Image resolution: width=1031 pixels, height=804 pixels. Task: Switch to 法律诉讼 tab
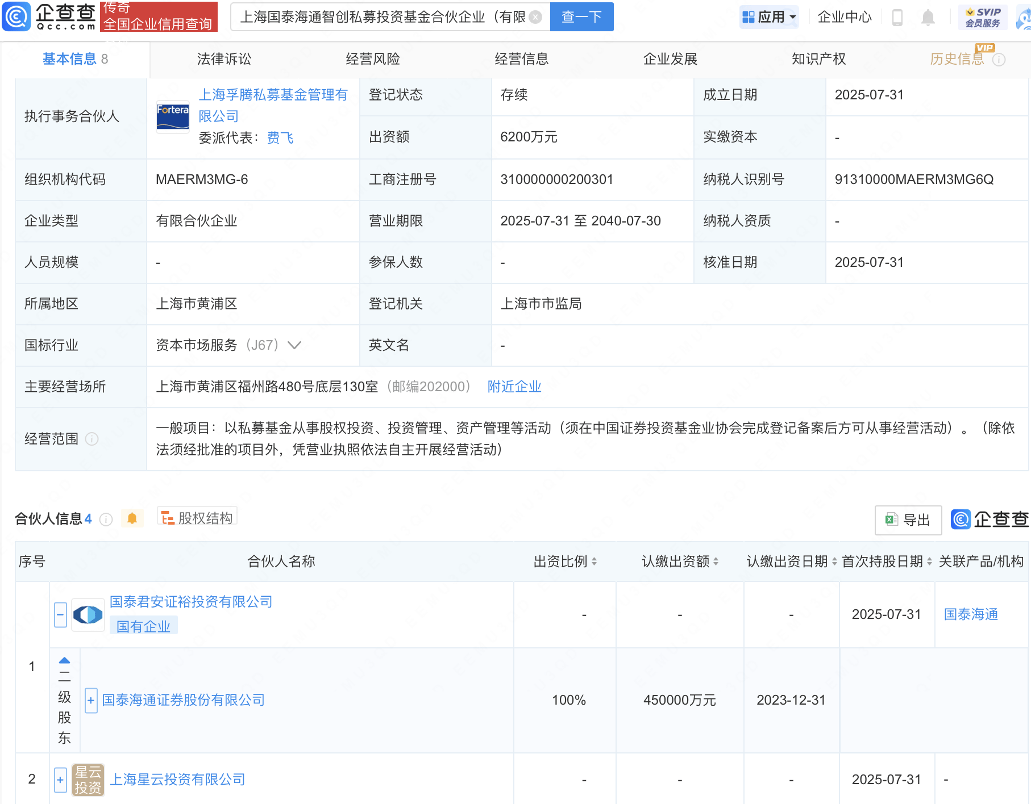[224, 59]
